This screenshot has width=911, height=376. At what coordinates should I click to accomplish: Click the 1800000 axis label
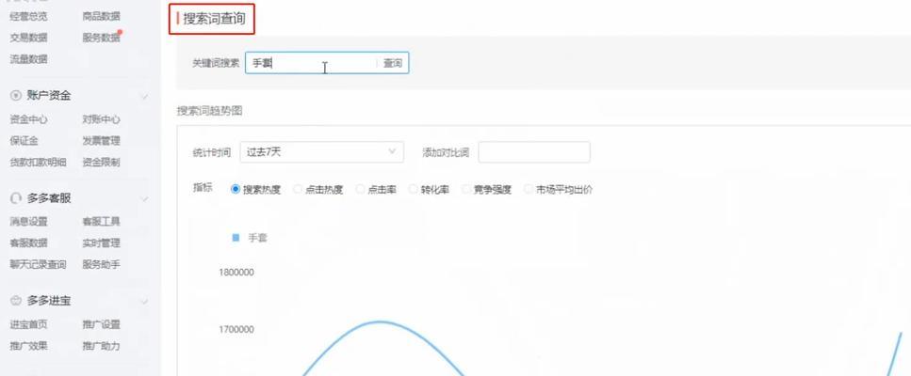(x=236, y=273)
